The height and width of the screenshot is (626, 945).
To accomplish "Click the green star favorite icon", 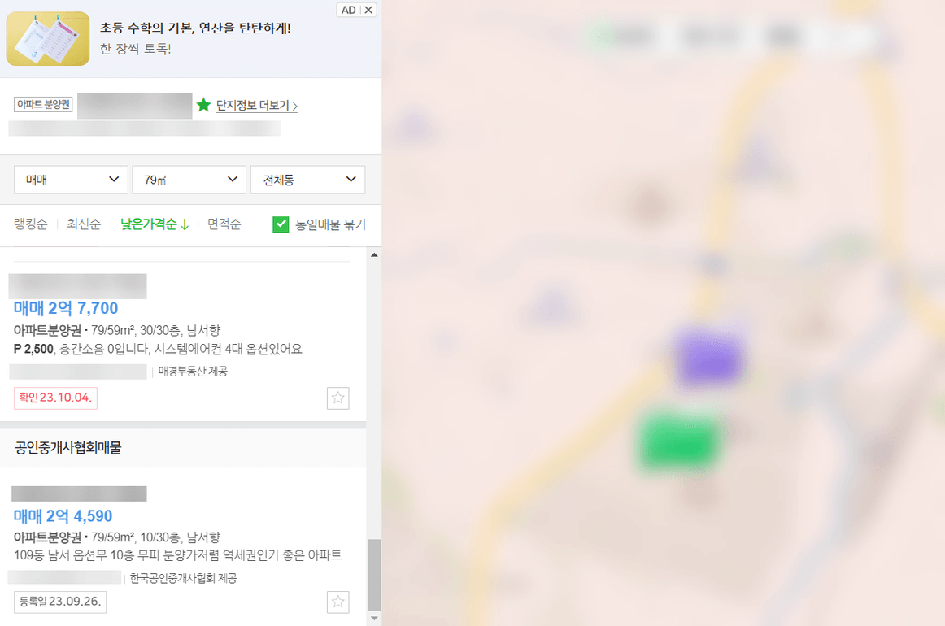I will tap(203, 105).
